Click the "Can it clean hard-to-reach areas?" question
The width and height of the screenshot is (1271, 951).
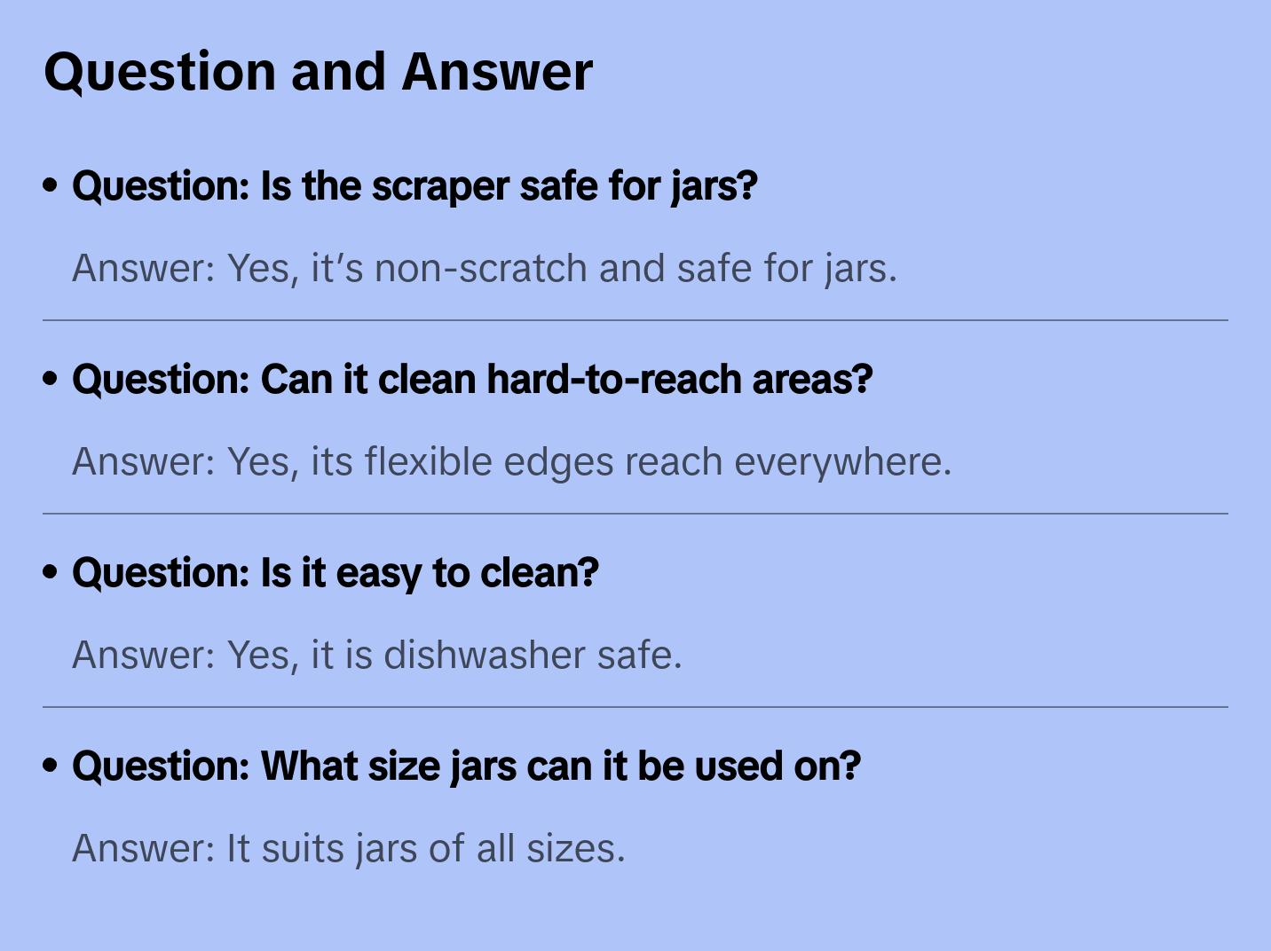pos(472,380)
